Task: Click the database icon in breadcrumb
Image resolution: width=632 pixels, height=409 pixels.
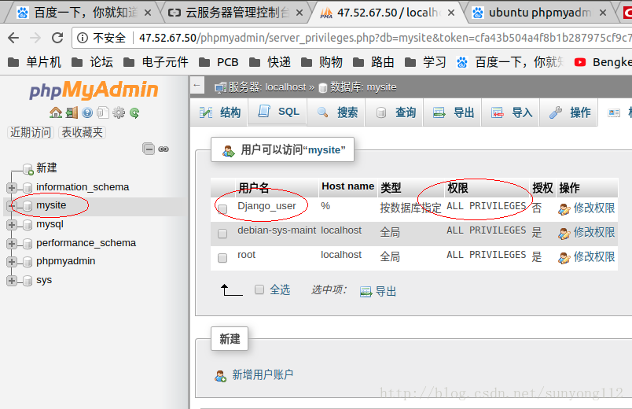Action: point(322,87)
